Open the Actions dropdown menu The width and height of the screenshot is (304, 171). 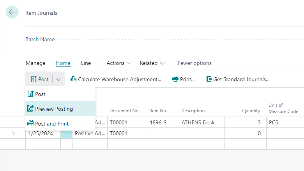(119, 63)
